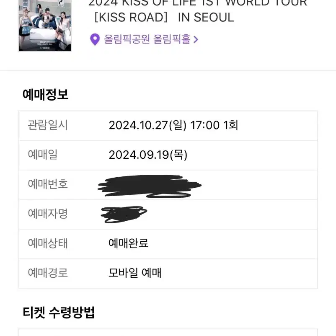Click the blacked-out reservation number scribble
Screen dimensions: 336x336
[x=150, y=186]
